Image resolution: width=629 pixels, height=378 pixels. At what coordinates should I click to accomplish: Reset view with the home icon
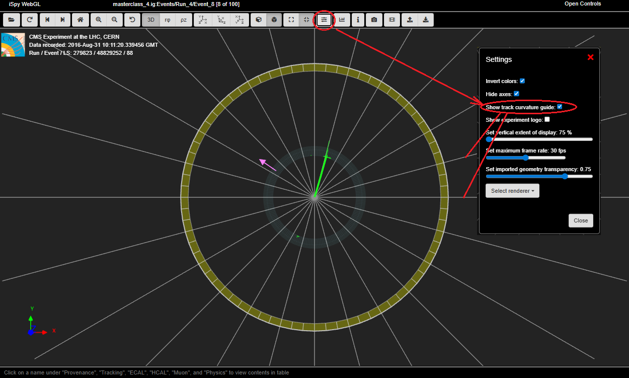click(80, 20)
